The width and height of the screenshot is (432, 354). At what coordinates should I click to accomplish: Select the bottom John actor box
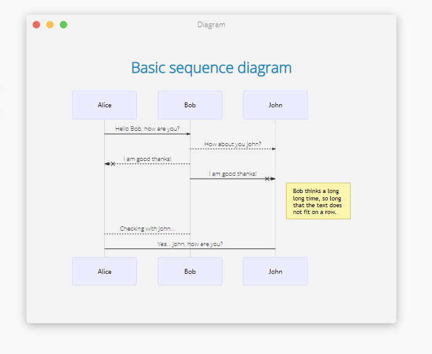(275, 271)
